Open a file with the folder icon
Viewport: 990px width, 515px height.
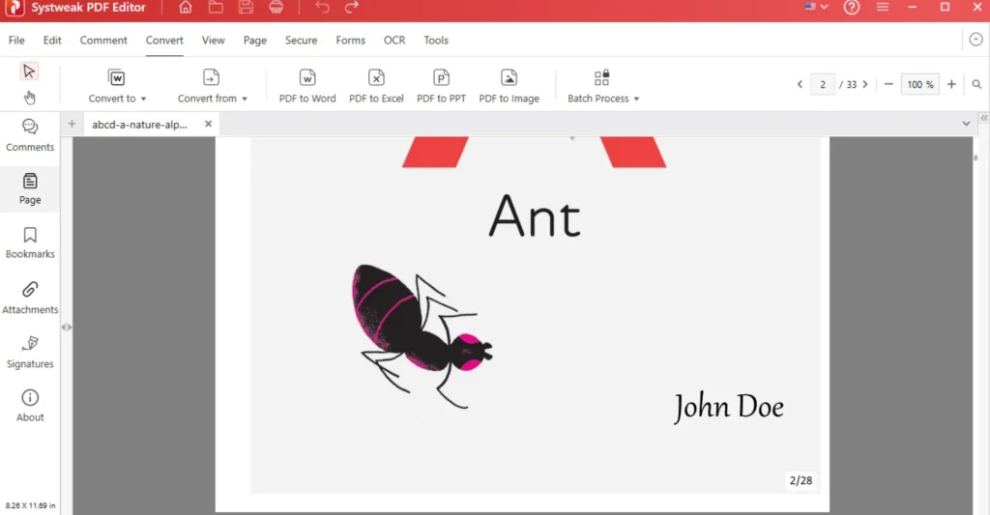[216, 8]
